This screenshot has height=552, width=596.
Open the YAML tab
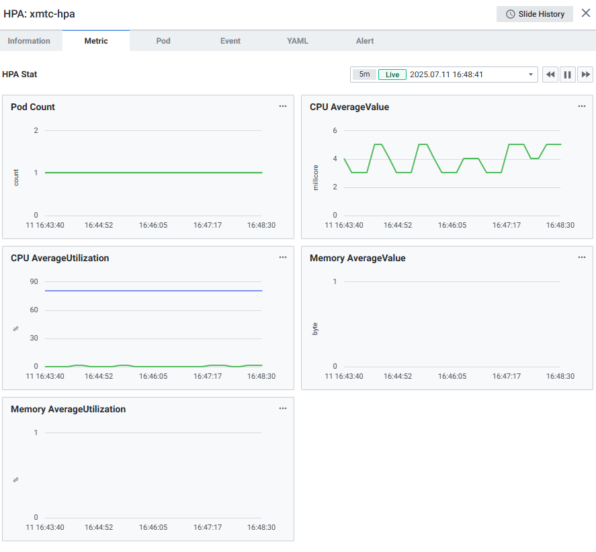pyautogui.click(x=298, y=41)
